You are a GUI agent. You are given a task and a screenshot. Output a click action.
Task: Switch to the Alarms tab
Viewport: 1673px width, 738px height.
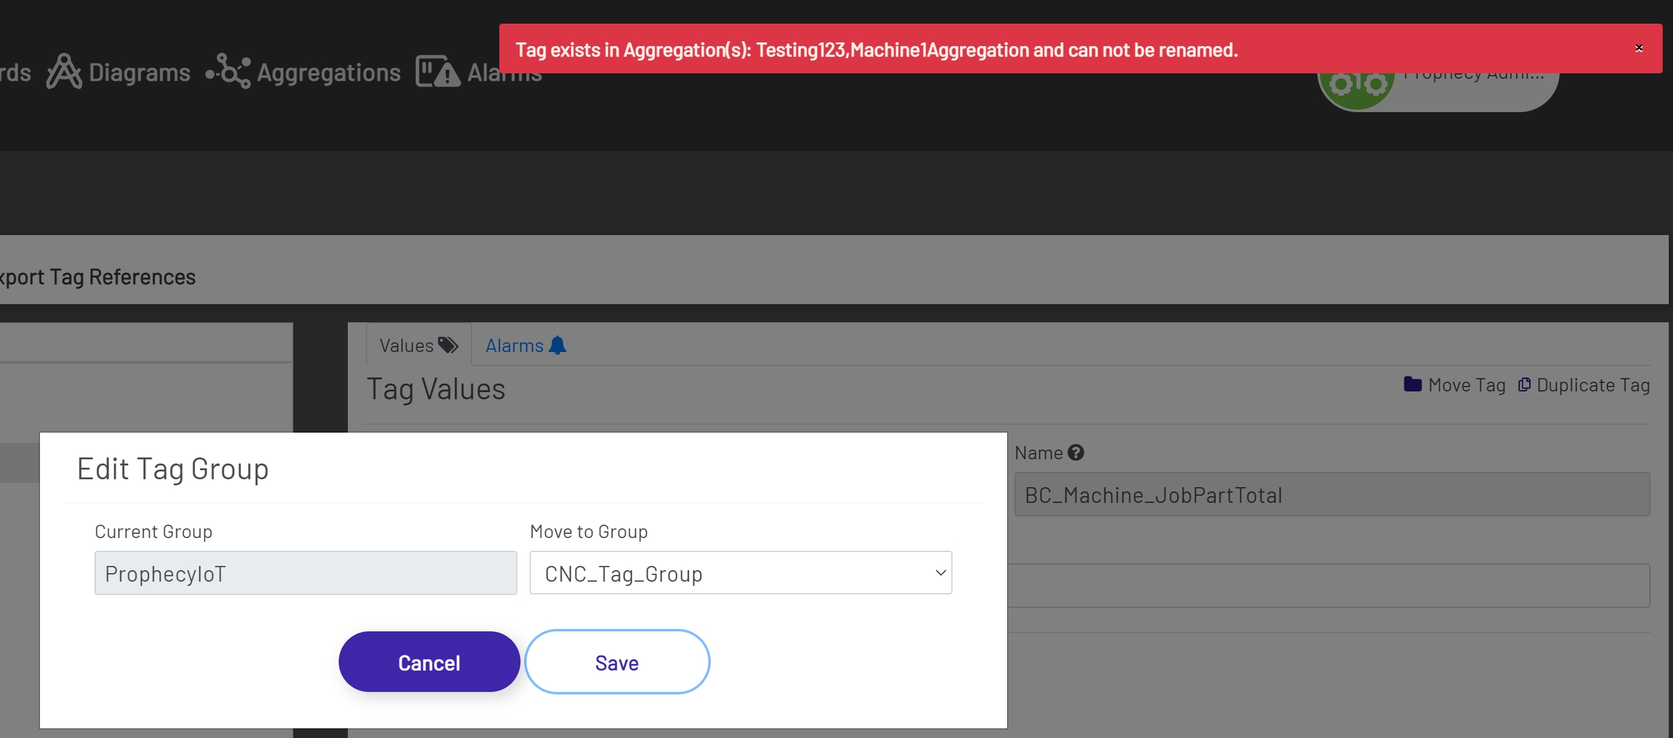(514, 345)
